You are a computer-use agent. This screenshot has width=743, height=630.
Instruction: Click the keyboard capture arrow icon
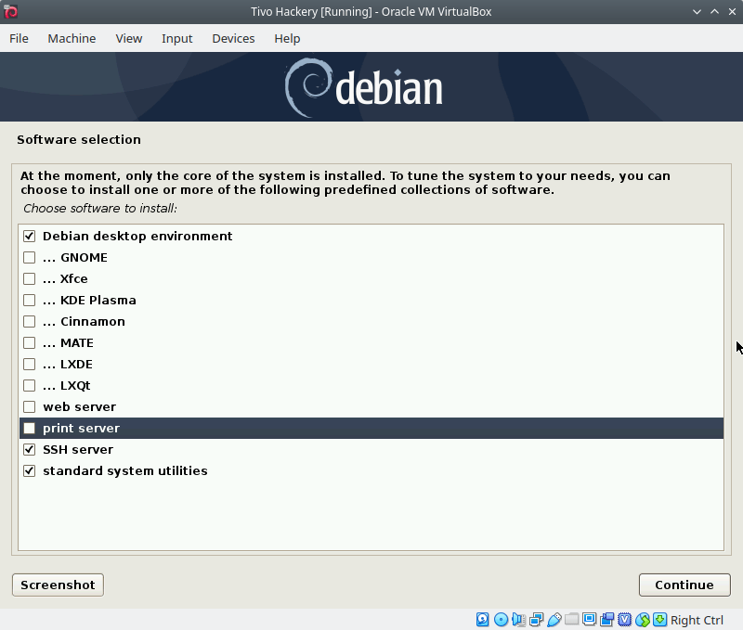[x=660, y=619]
